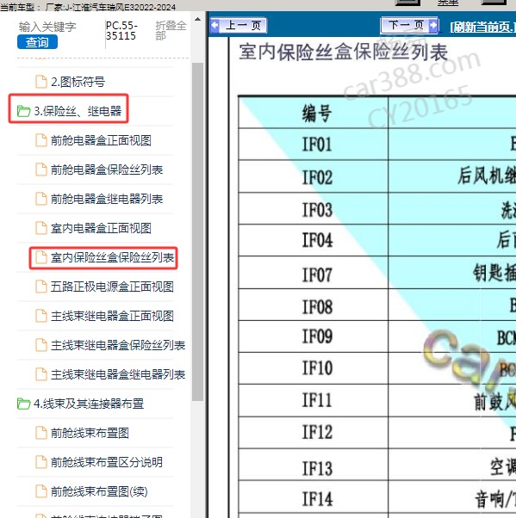
Task: Select 室内保险丝盒保险丝列表 tree entry
Action: 112,257
